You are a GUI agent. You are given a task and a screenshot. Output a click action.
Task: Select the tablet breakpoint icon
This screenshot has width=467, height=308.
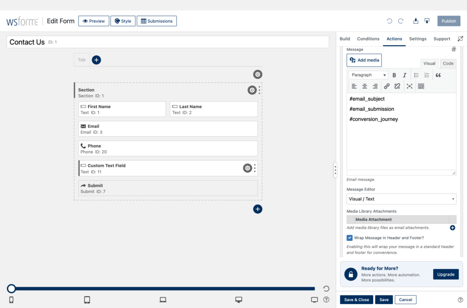pos(87,300)
